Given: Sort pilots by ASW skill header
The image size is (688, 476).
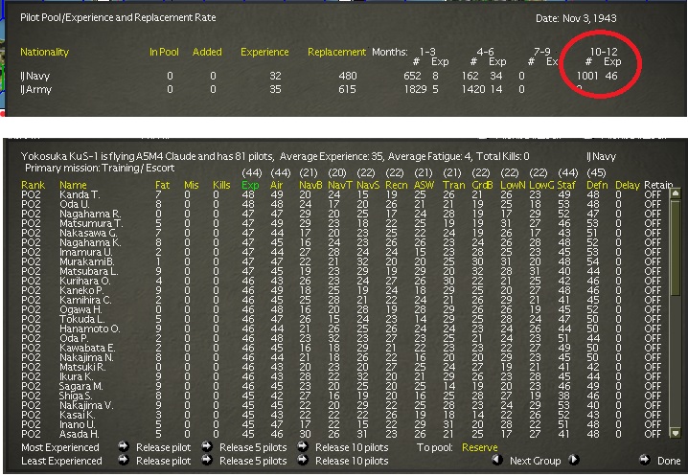Looking at the screenshot, I should pos(424,185).
